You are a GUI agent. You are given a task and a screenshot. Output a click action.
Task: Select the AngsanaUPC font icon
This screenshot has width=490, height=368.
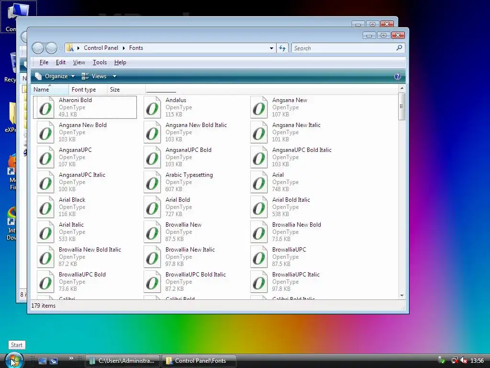[45, 157]
